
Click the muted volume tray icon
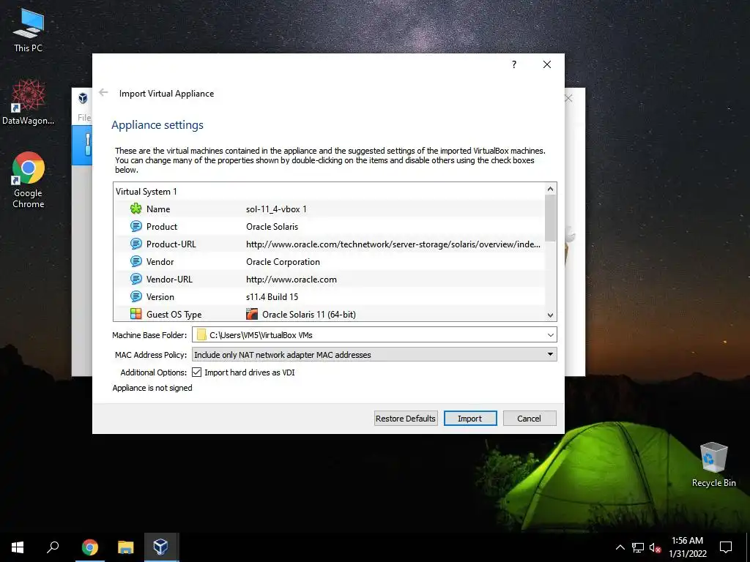(x=655, y=547)
